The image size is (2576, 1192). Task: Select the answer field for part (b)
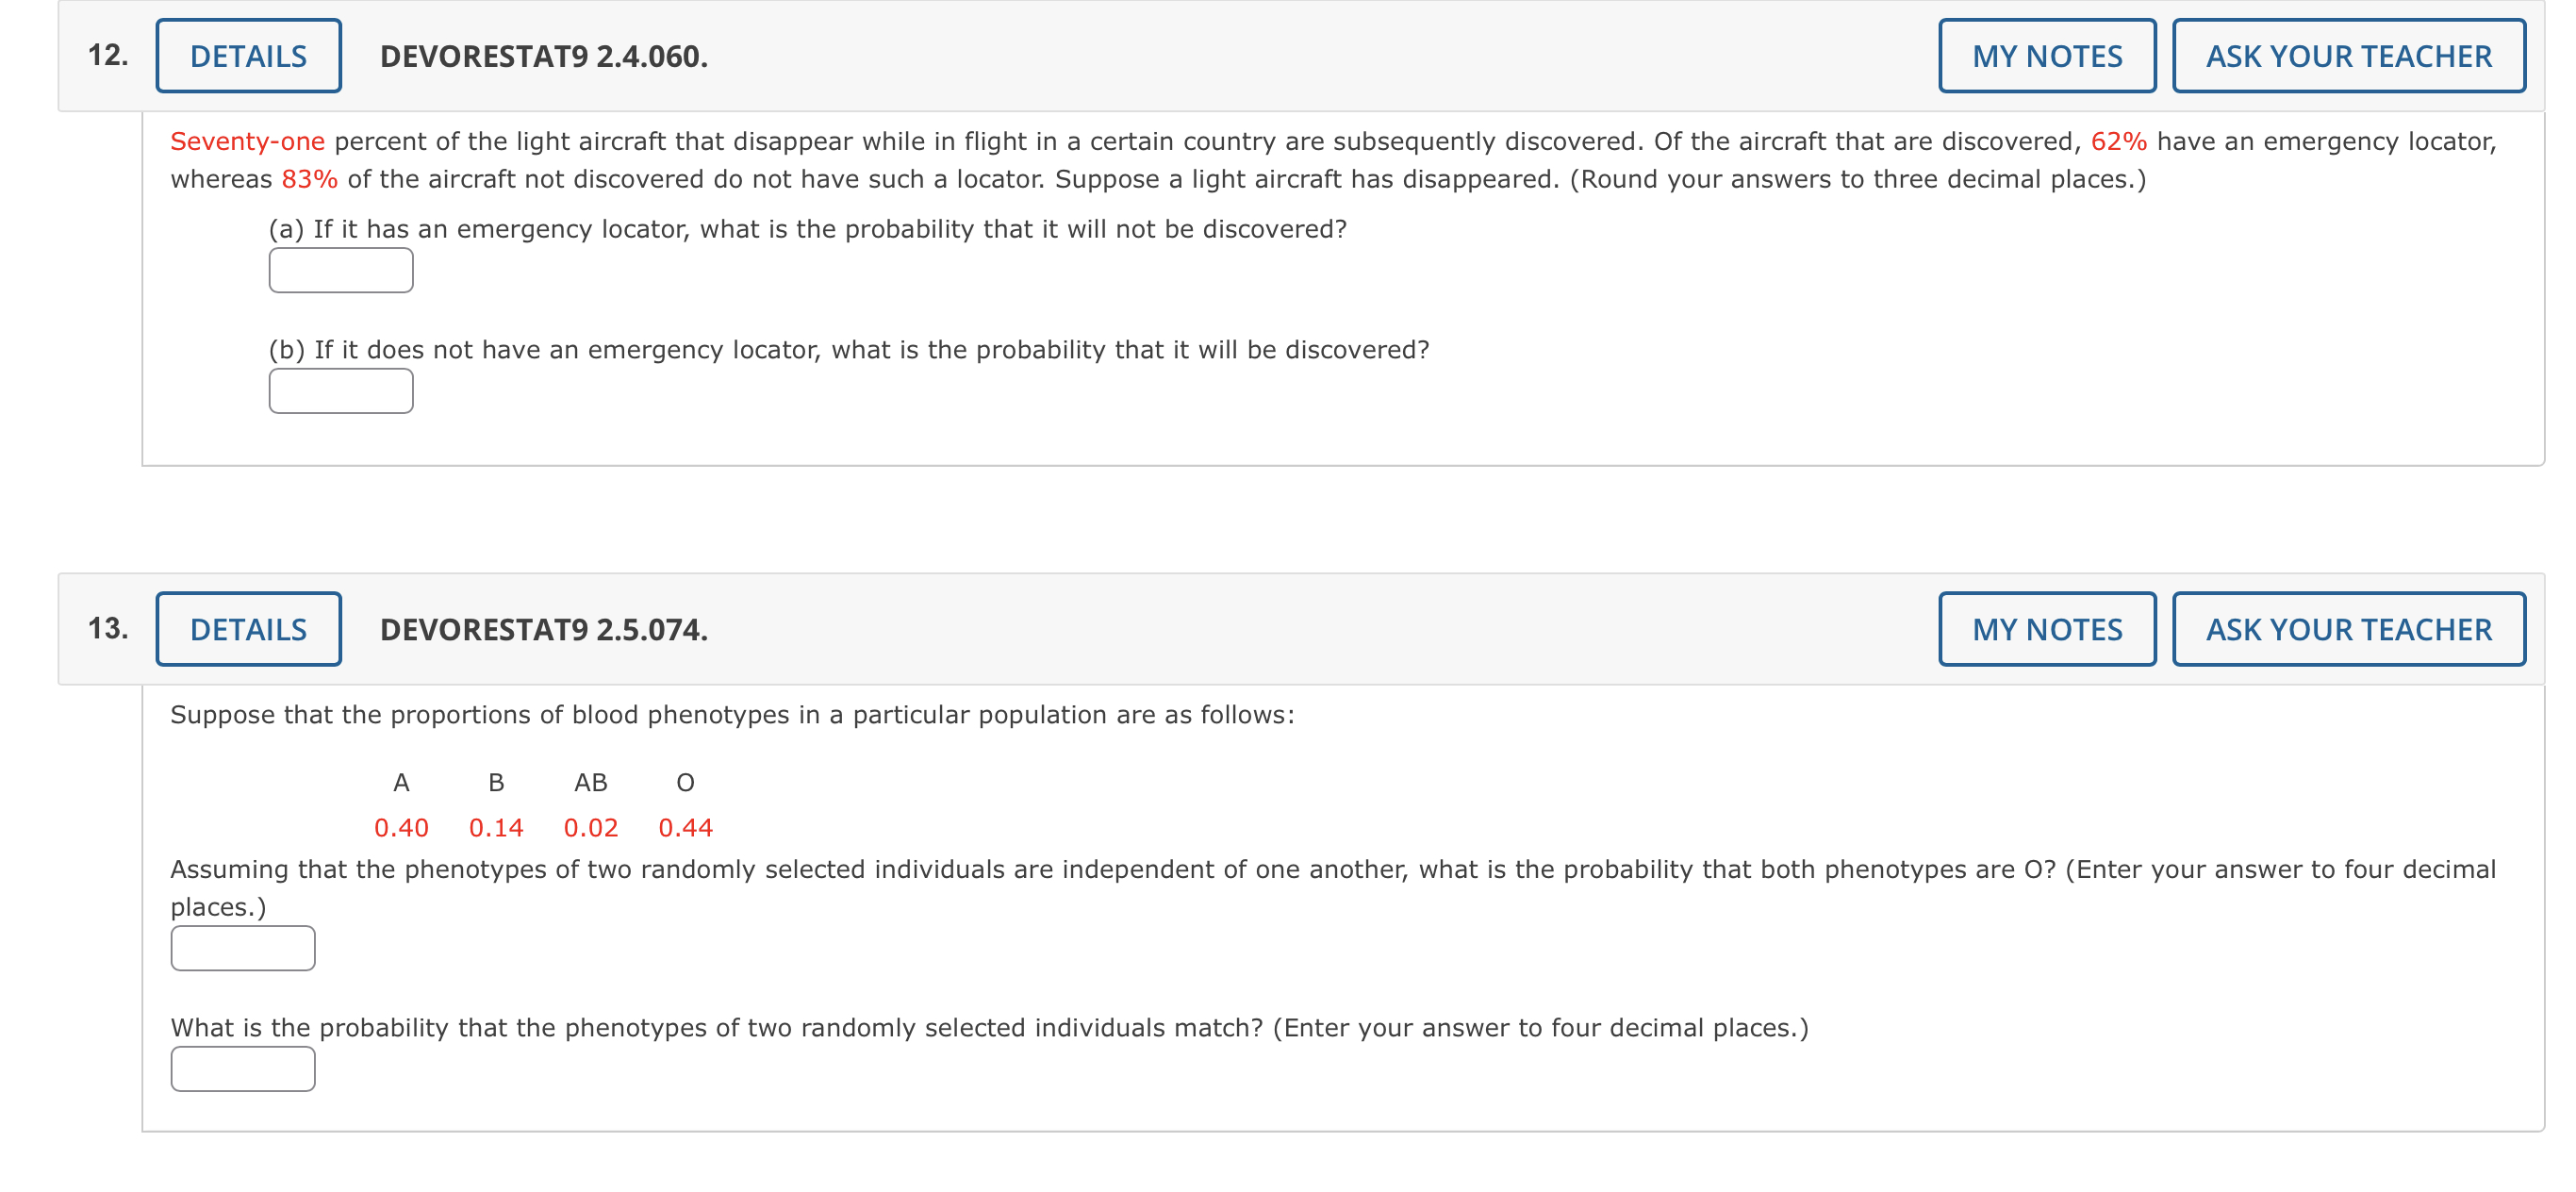340,389
